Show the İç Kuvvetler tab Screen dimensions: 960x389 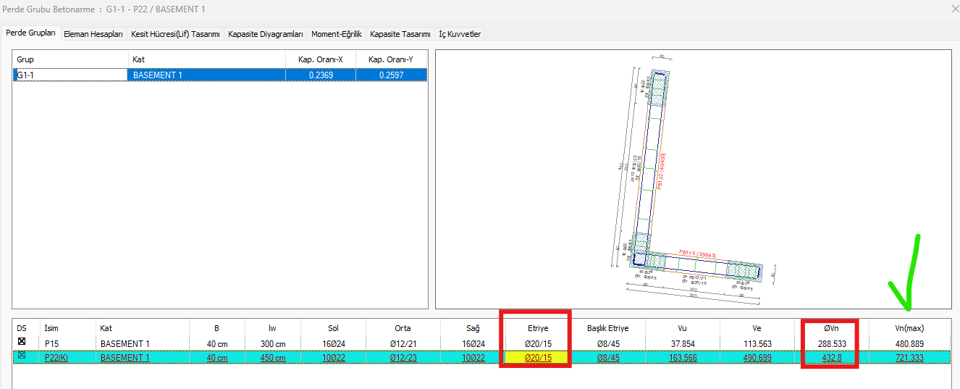(x=459, y=34)
